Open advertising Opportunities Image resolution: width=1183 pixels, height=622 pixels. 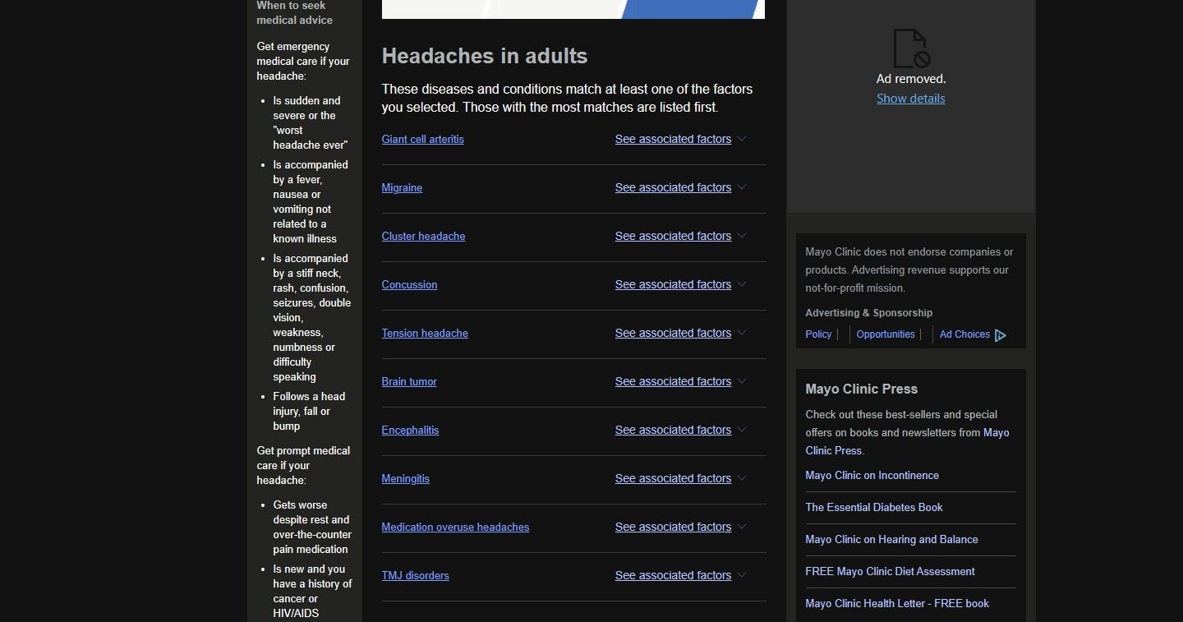coord(885,334)
